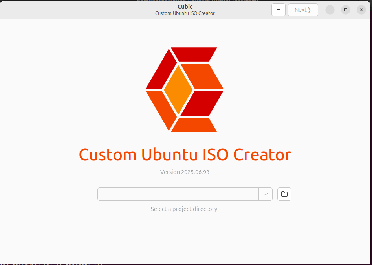
Task: Click the header bar subtitle "Custom Ubuntu ISO Creator"
Action: point(185,13)
